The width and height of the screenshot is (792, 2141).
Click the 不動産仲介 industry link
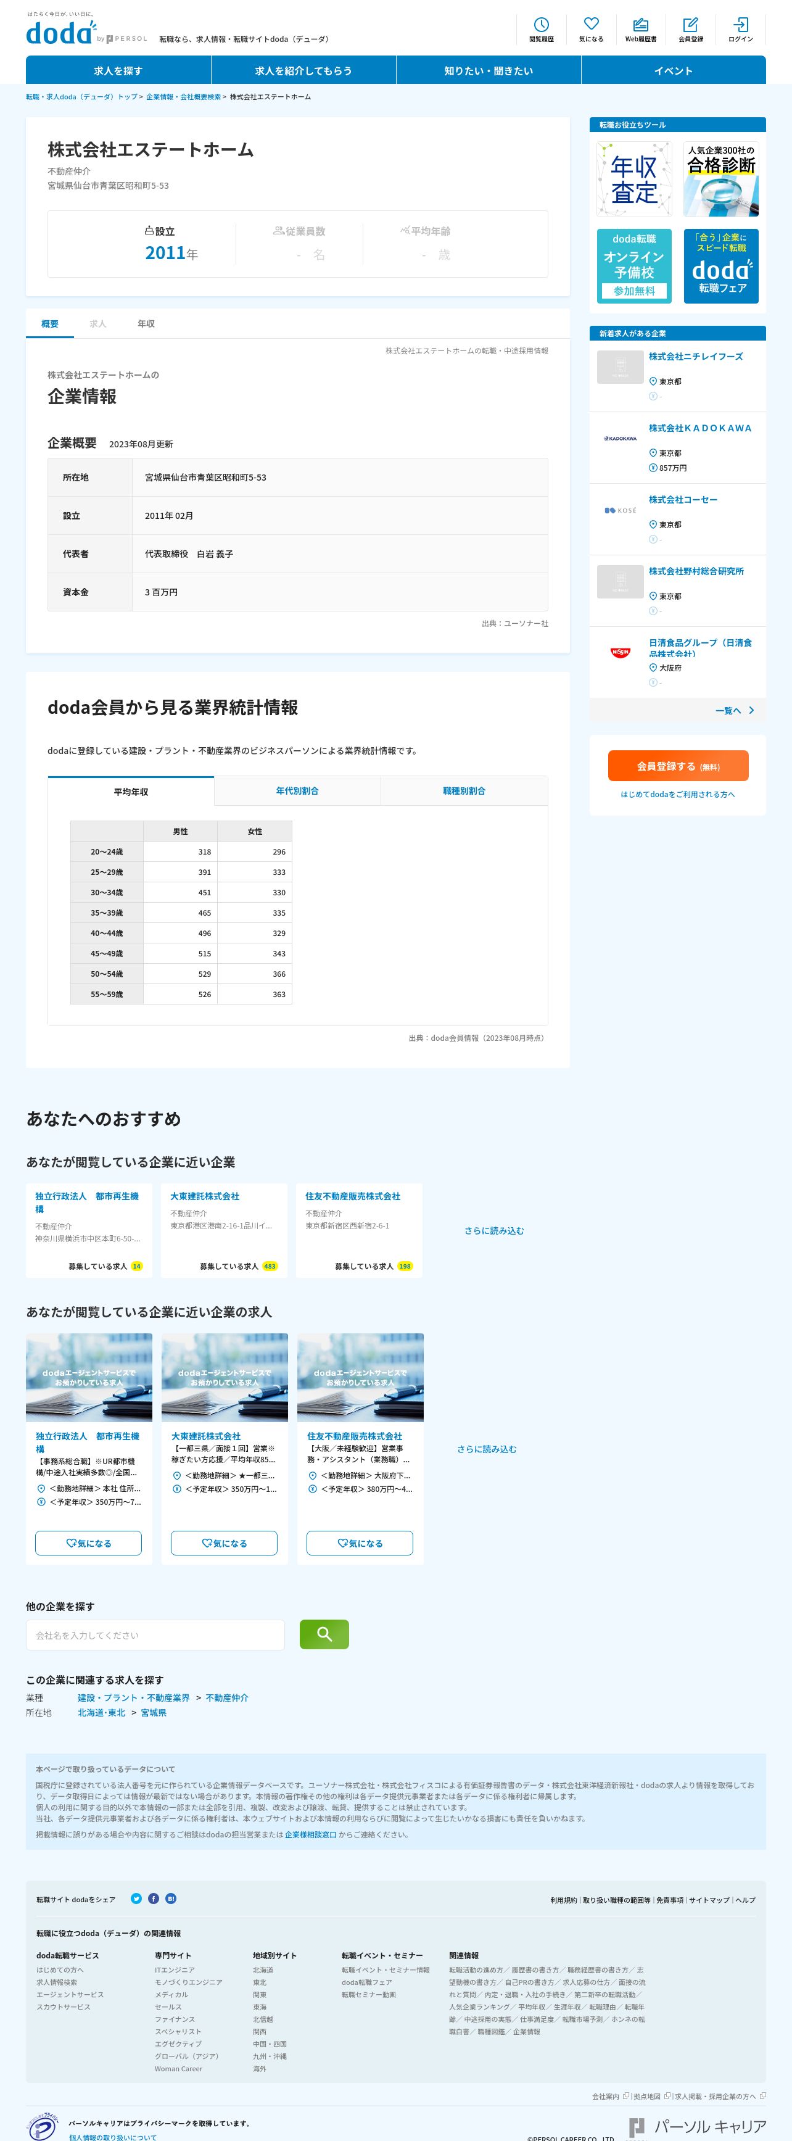pos(227,1697)
